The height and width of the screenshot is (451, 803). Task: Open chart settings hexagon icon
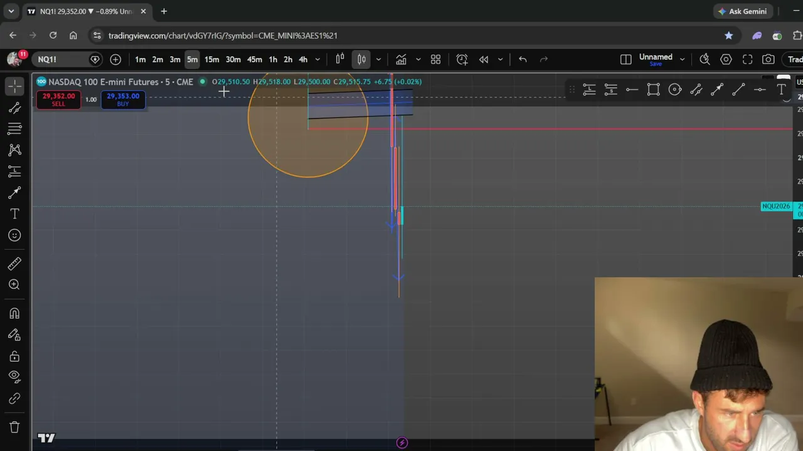(x=726, y=60)
